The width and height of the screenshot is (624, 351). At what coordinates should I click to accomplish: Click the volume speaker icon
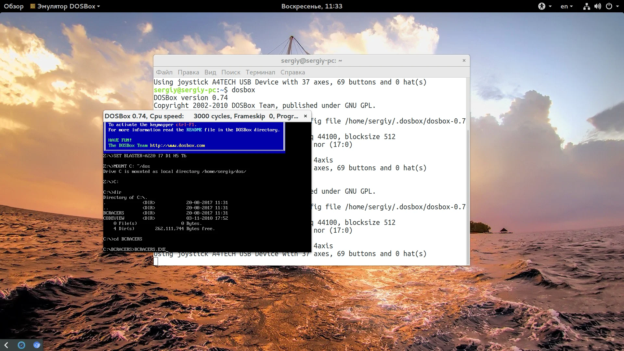pos(597,6)
